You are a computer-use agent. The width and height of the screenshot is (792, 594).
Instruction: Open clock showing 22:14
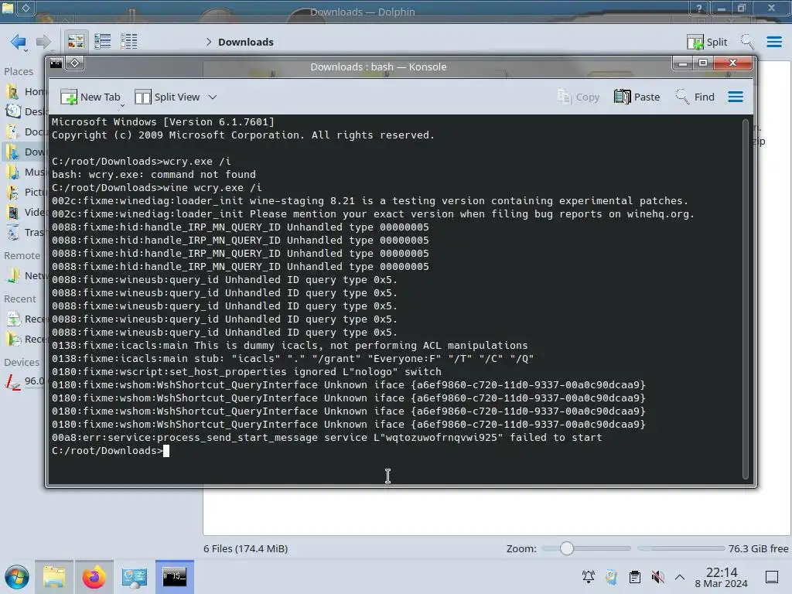[722, 577]
